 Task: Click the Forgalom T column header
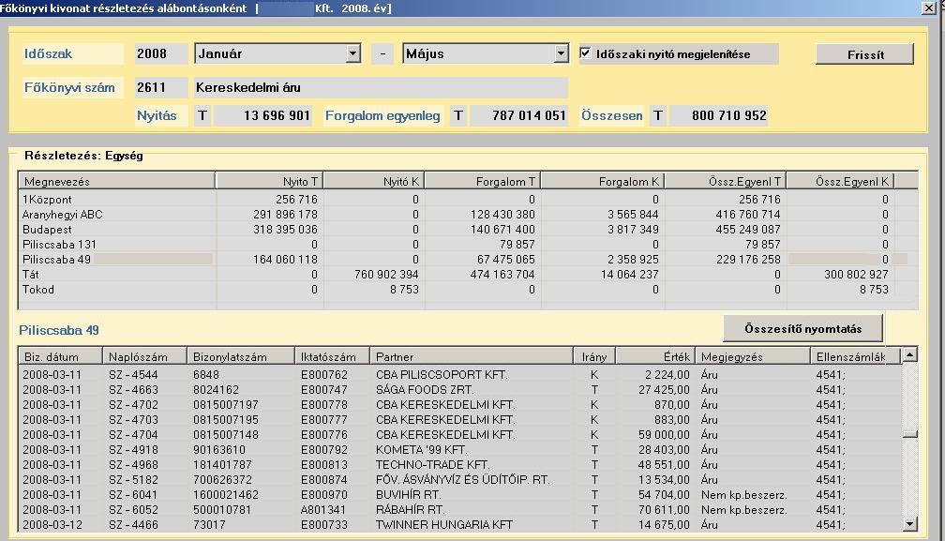click(482, 181)
